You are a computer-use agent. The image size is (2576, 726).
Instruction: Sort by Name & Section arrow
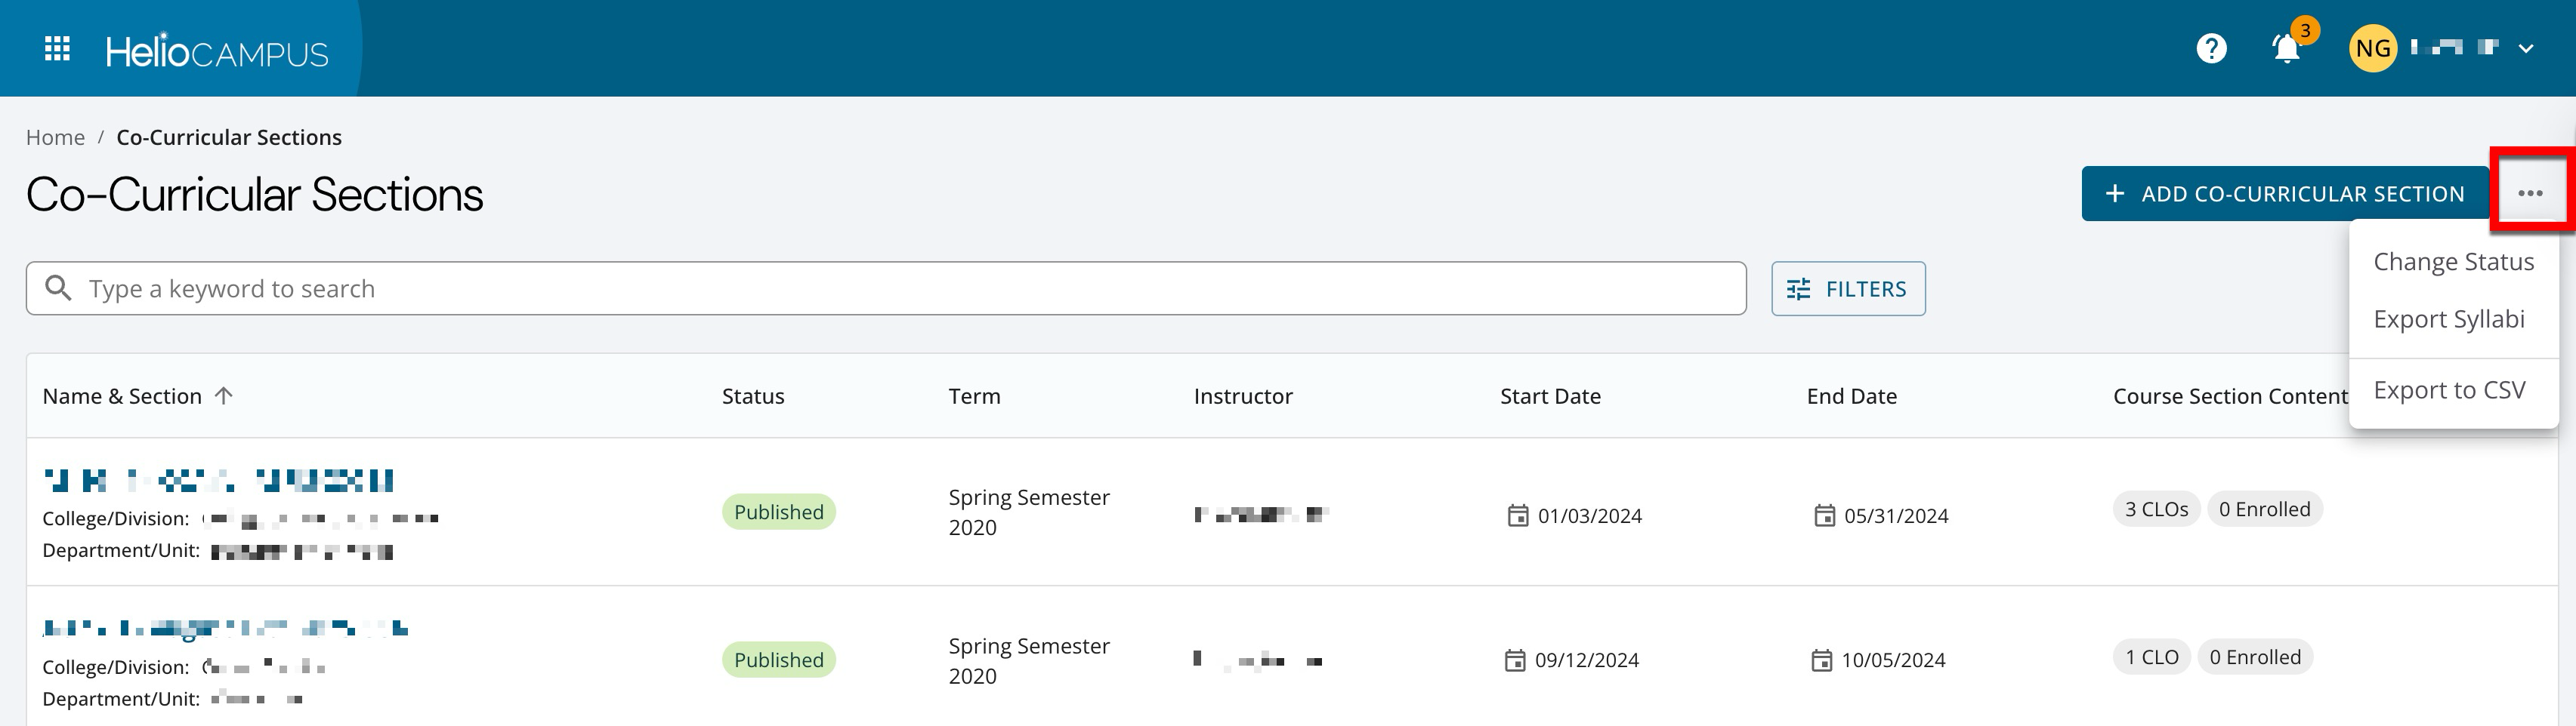[224, 395]
